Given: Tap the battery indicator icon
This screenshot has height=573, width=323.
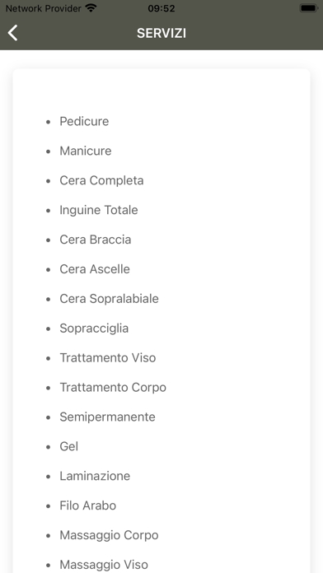Looking at the screenshot, I should [x=308, y=8].
